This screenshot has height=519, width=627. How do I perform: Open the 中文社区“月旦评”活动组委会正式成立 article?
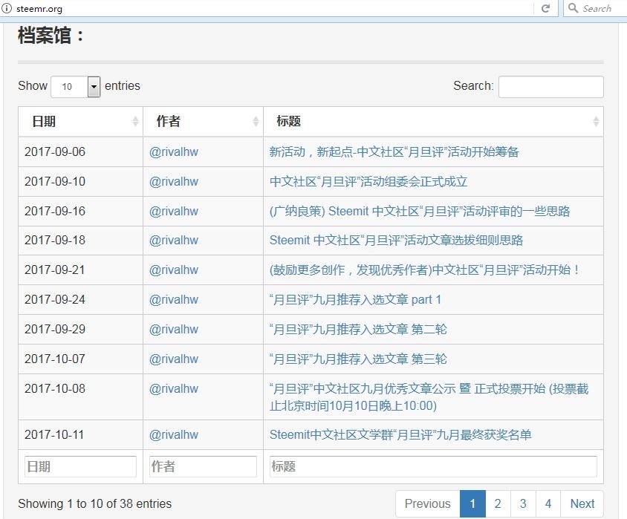pyautogui.click(x=368, y=182)
